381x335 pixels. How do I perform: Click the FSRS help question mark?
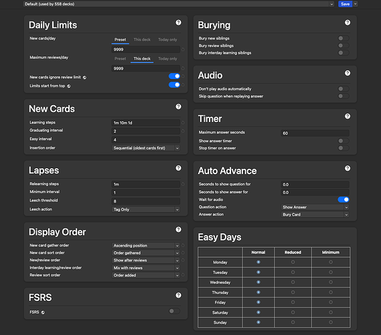point(178,295)
